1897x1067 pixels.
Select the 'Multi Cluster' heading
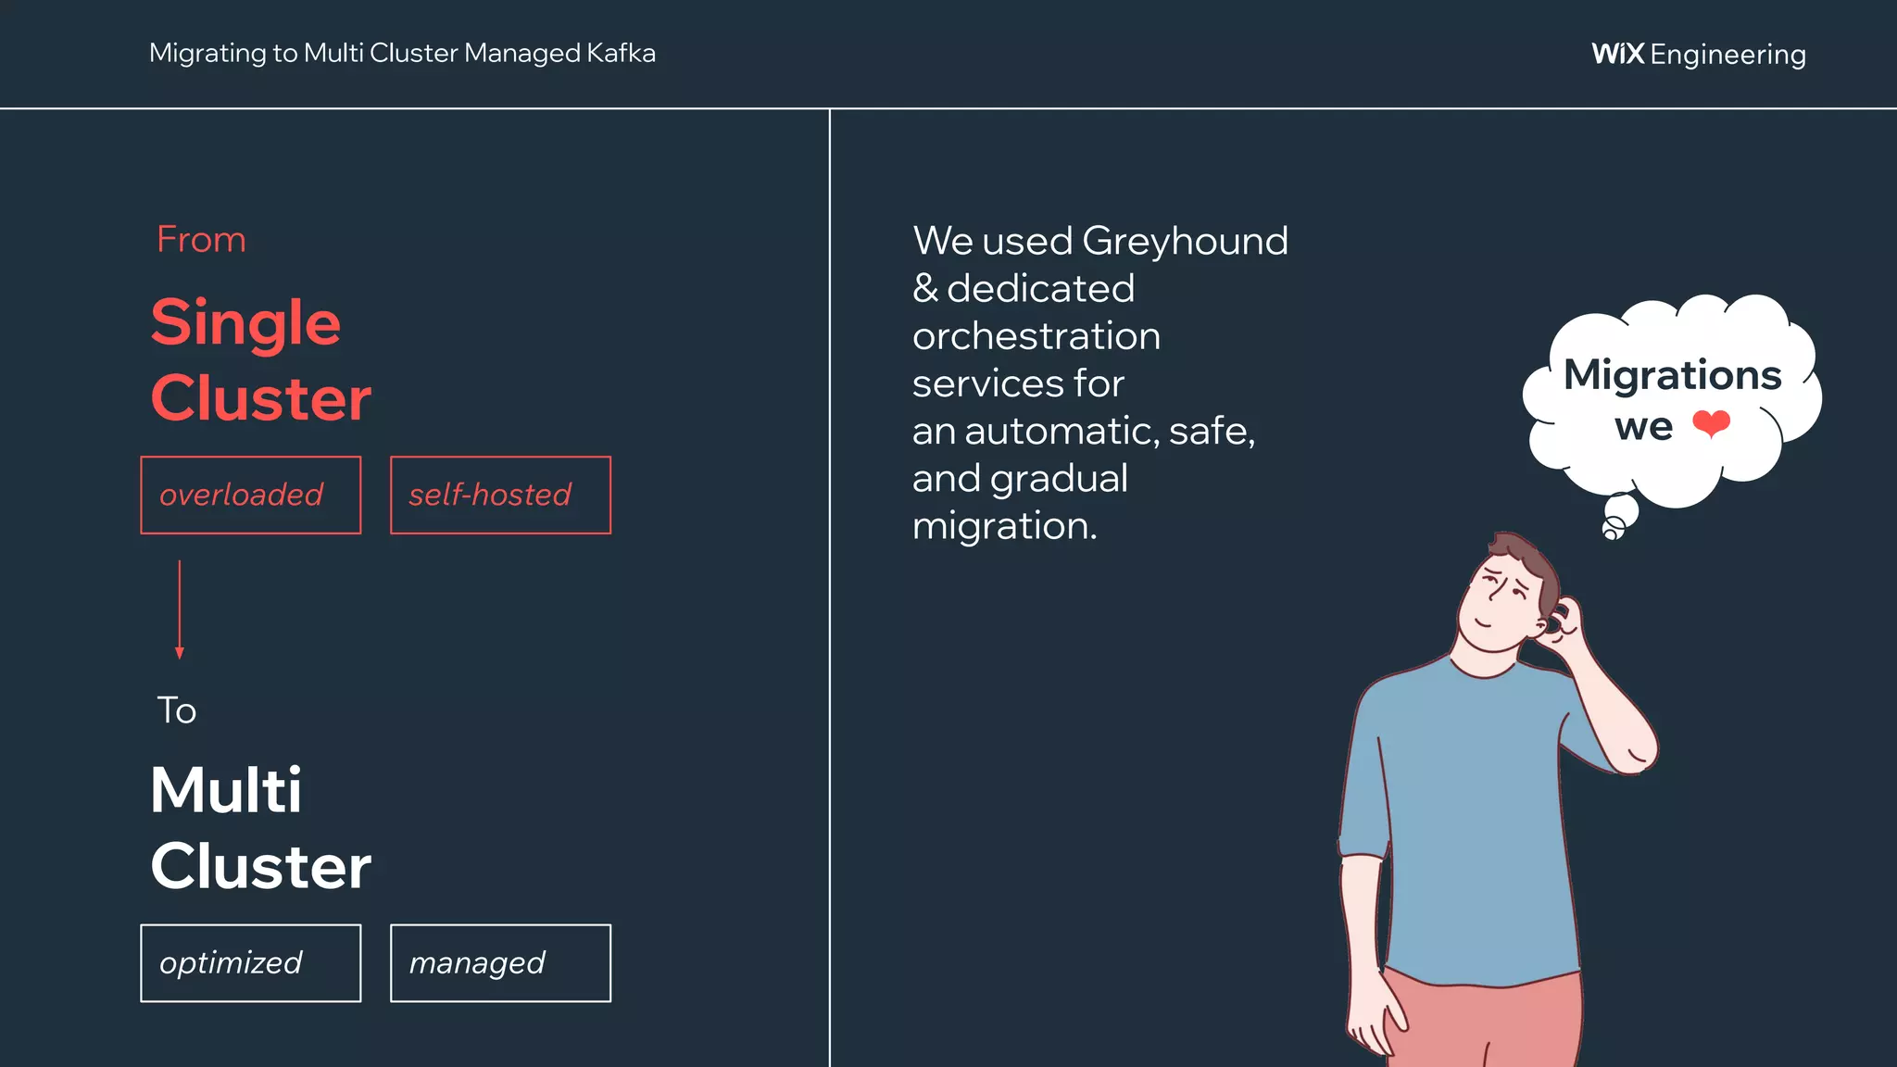[x=260, y=828]
